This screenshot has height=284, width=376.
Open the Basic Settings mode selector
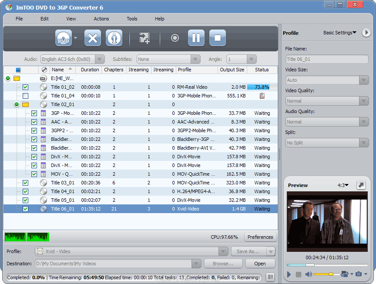[x=340, y=33]
